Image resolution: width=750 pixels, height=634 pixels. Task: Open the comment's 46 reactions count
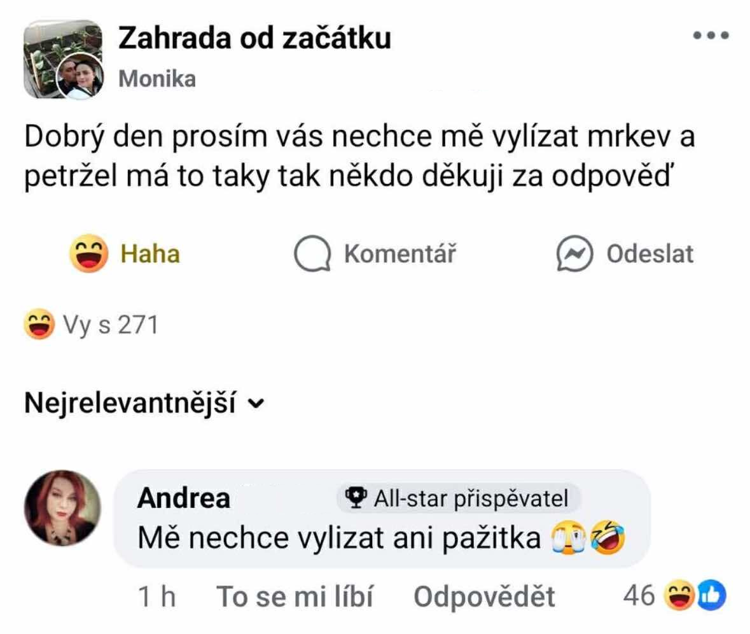point(639,596)
